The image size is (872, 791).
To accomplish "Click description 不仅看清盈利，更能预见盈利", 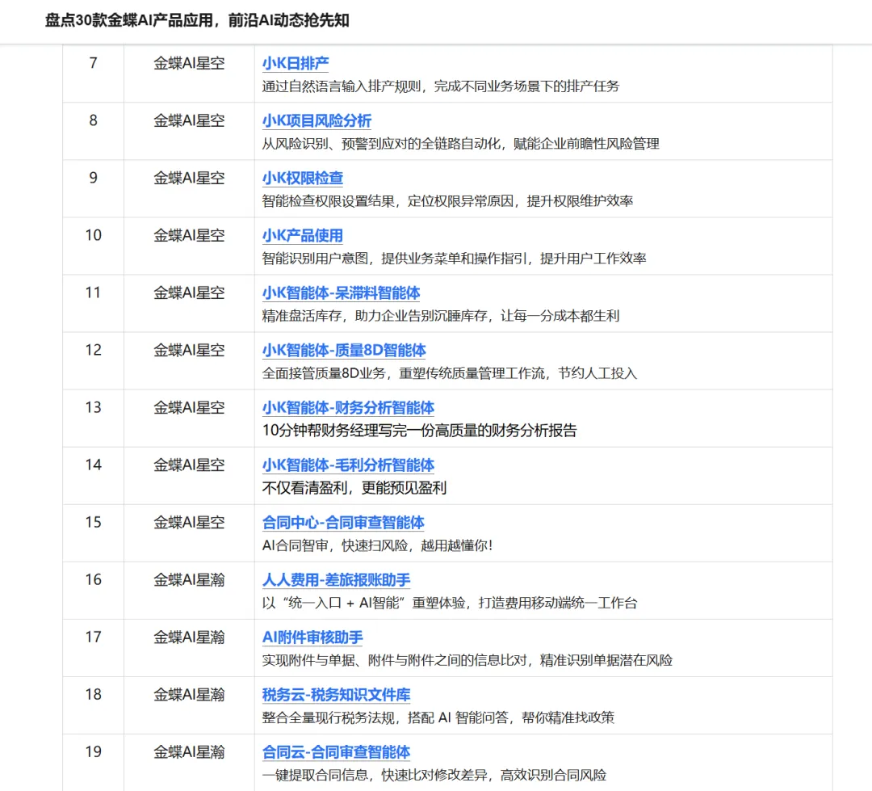I will point(354,488).
